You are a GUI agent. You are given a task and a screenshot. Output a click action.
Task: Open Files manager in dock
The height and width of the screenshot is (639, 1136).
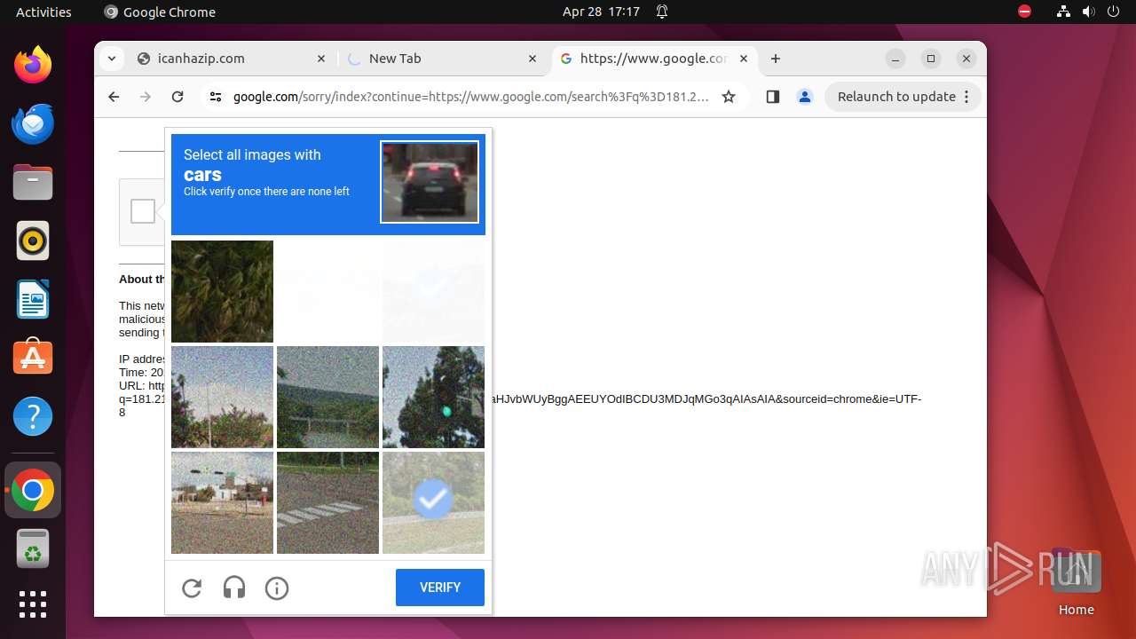33,182
